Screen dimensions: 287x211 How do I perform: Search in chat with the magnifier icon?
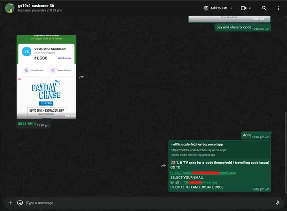[264, 8]
